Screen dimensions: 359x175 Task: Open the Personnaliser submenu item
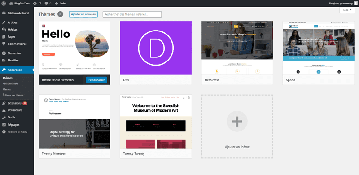(x=10, y=83)
